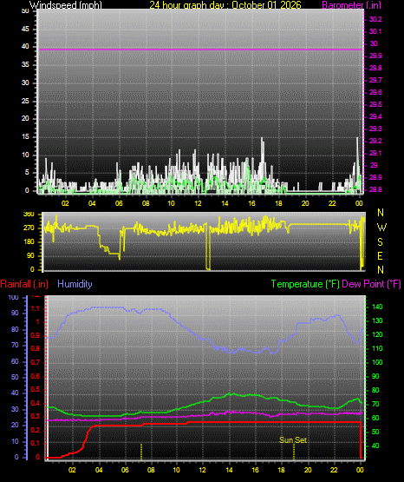The height and width of the screenshot is (482, 404).
Task: Click "28.8" on the barometer scale
Action: point(375,189)
